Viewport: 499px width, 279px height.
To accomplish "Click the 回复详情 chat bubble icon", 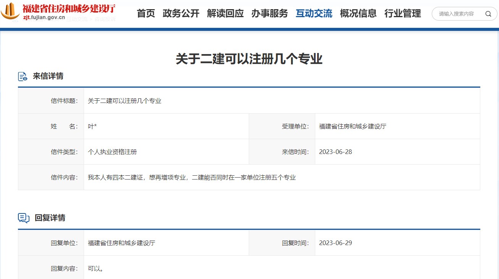I will pyautogui.click(x=23, y=218).
